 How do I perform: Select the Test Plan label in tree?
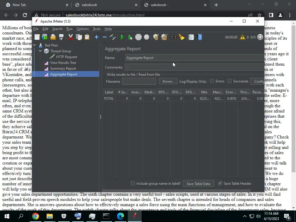tap(51, 45)
